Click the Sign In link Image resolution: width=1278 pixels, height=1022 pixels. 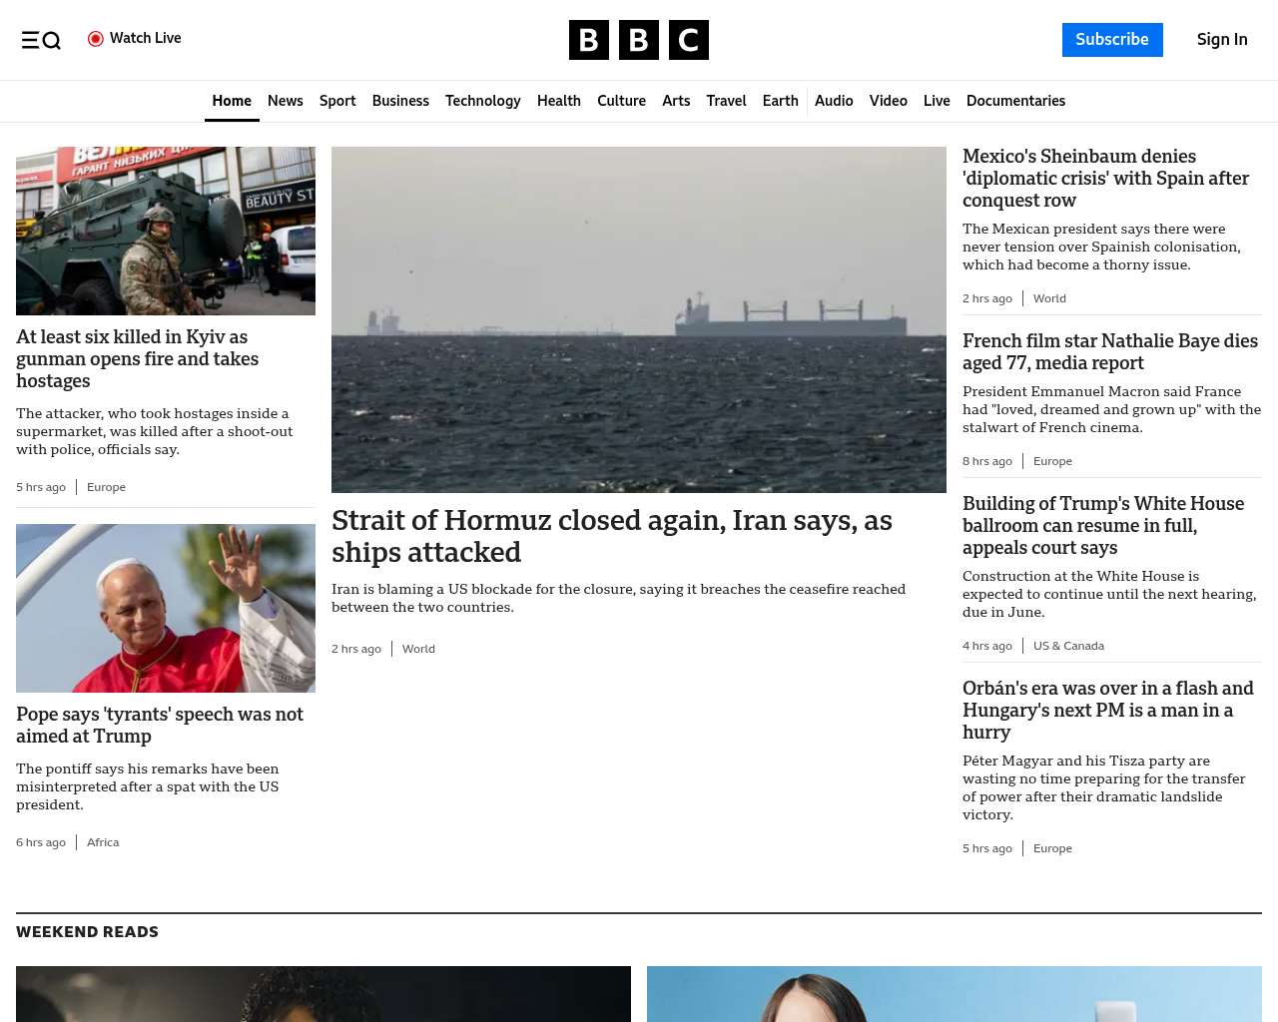(x=1221, y=40)
